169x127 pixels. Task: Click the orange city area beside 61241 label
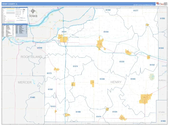(x=63, y=38)
